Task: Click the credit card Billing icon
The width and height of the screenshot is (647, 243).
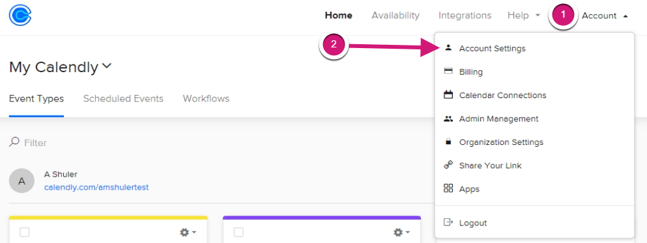Action: click(448, 71)
